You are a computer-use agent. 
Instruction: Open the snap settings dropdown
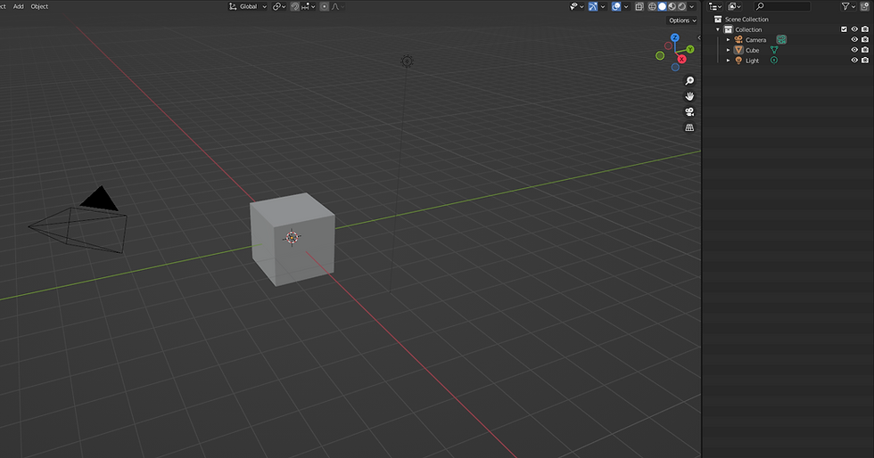click(309, 7)
